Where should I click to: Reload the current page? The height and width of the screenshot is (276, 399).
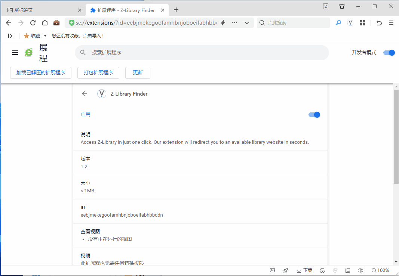(33, 23)
